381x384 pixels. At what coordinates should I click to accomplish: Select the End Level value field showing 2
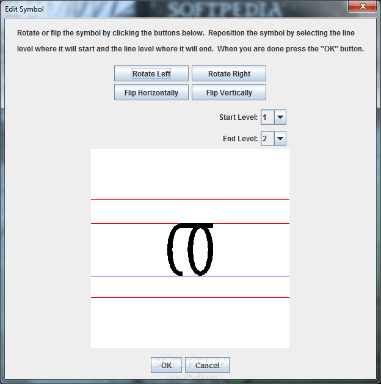(x=267, y=138)
